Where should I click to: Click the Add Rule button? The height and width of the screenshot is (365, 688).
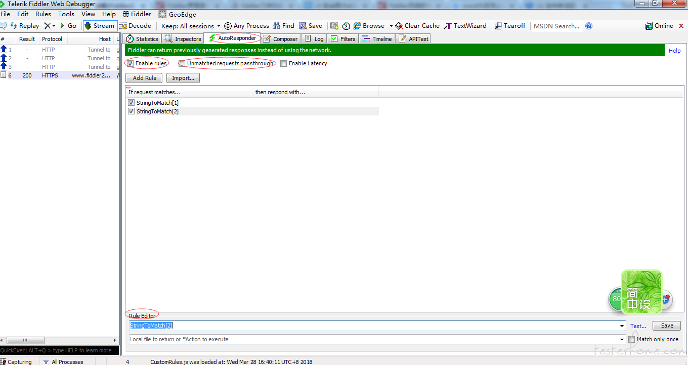click(145, 78)
